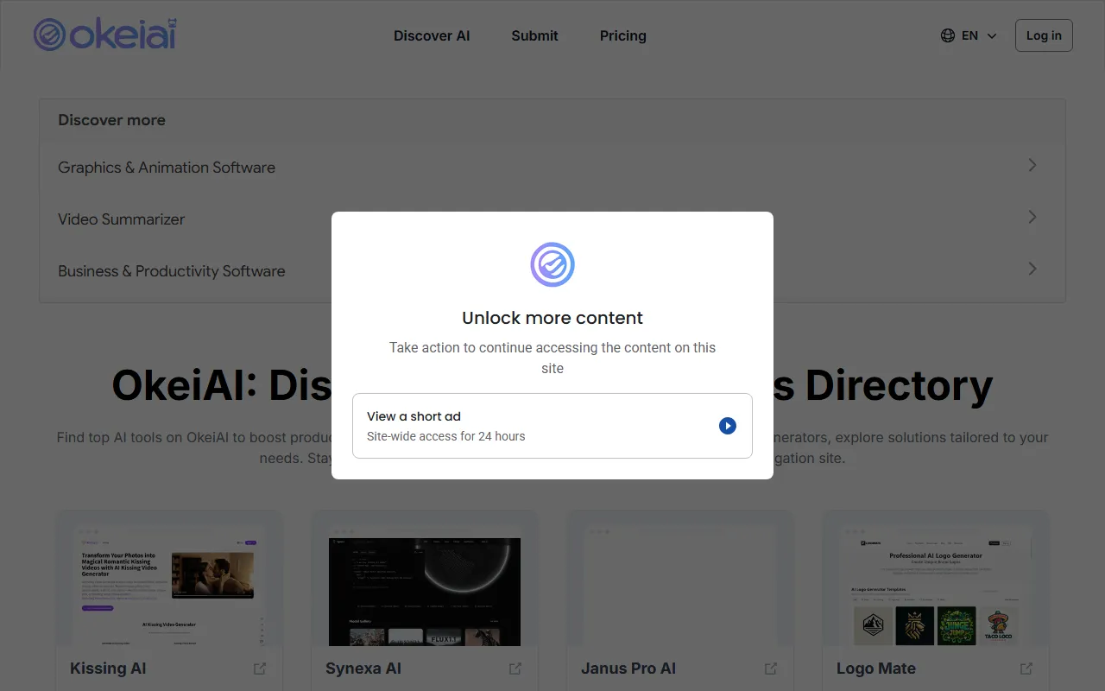The image size is (1105, 691).
Task: Open the Pricing page
Action: point(622,35)
